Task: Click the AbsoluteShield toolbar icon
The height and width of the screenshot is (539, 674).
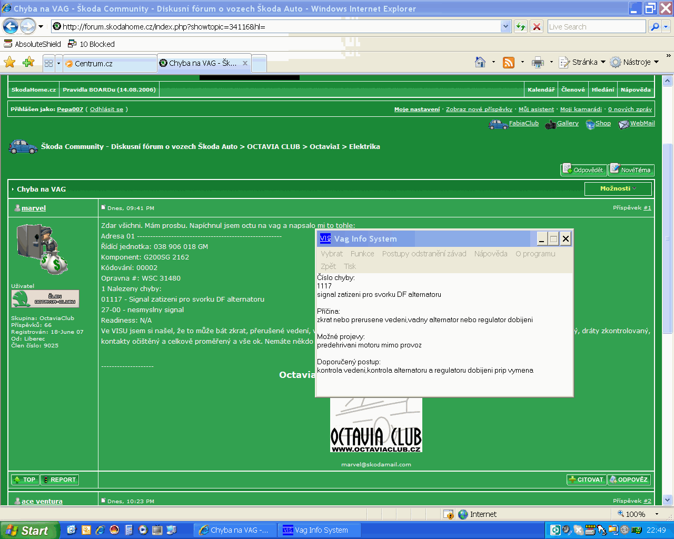Action: pos(8,44)
